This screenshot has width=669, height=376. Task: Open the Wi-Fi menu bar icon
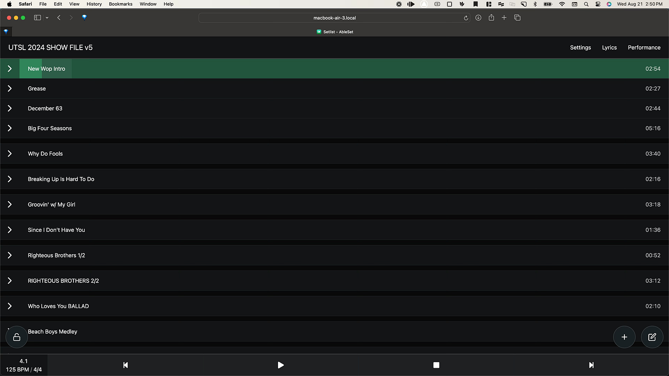coord(561,4)
